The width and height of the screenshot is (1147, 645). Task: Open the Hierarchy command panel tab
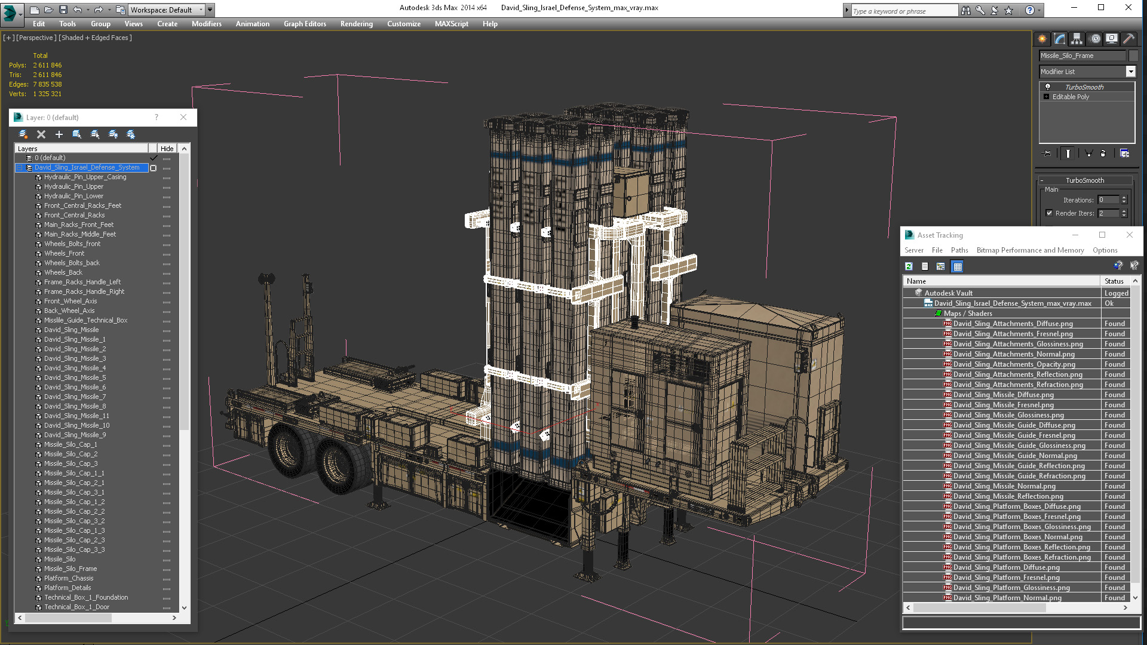pos(1077,39)
